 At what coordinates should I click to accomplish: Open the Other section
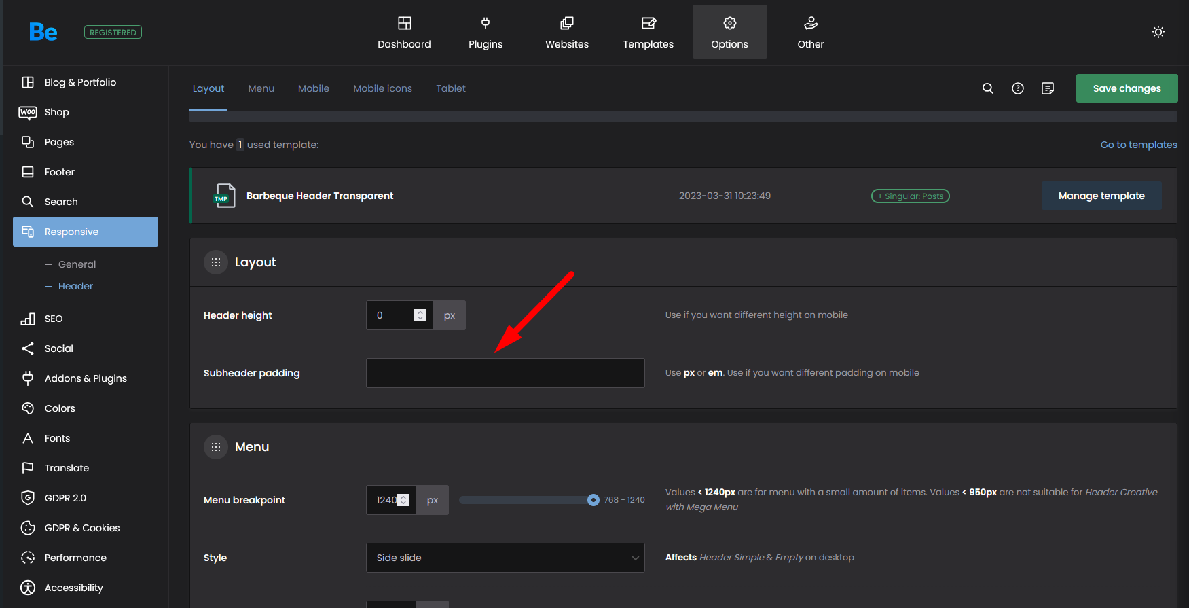[x=811, y=33]
